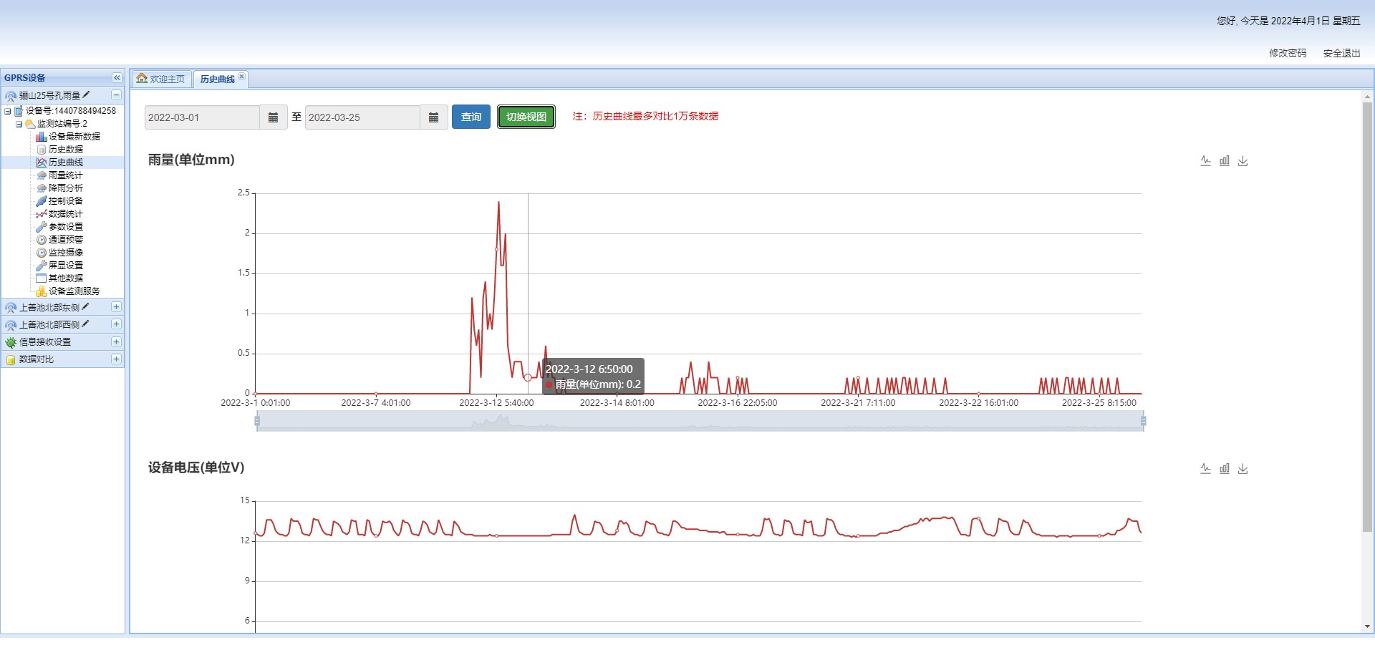
Task: Collapse the 监测站编号:2 tree node
Action: click(x=19, y=124)
